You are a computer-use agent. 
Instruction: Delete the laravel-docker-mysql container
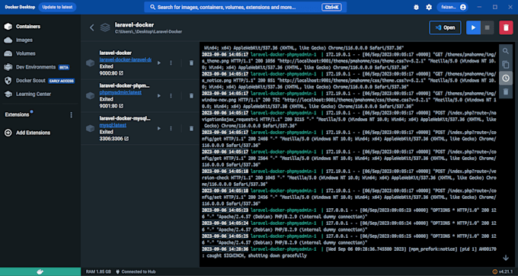[x=191, y=129]
